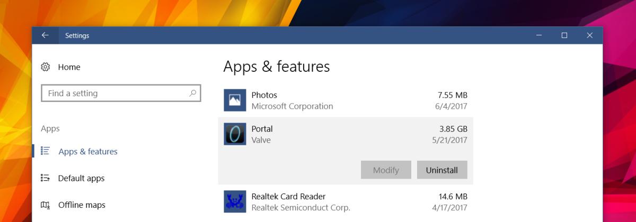Image resolution: width=636 pixels, height=222 pixels.
Task: Uninstall the Portal app
Action: (442, 170)
